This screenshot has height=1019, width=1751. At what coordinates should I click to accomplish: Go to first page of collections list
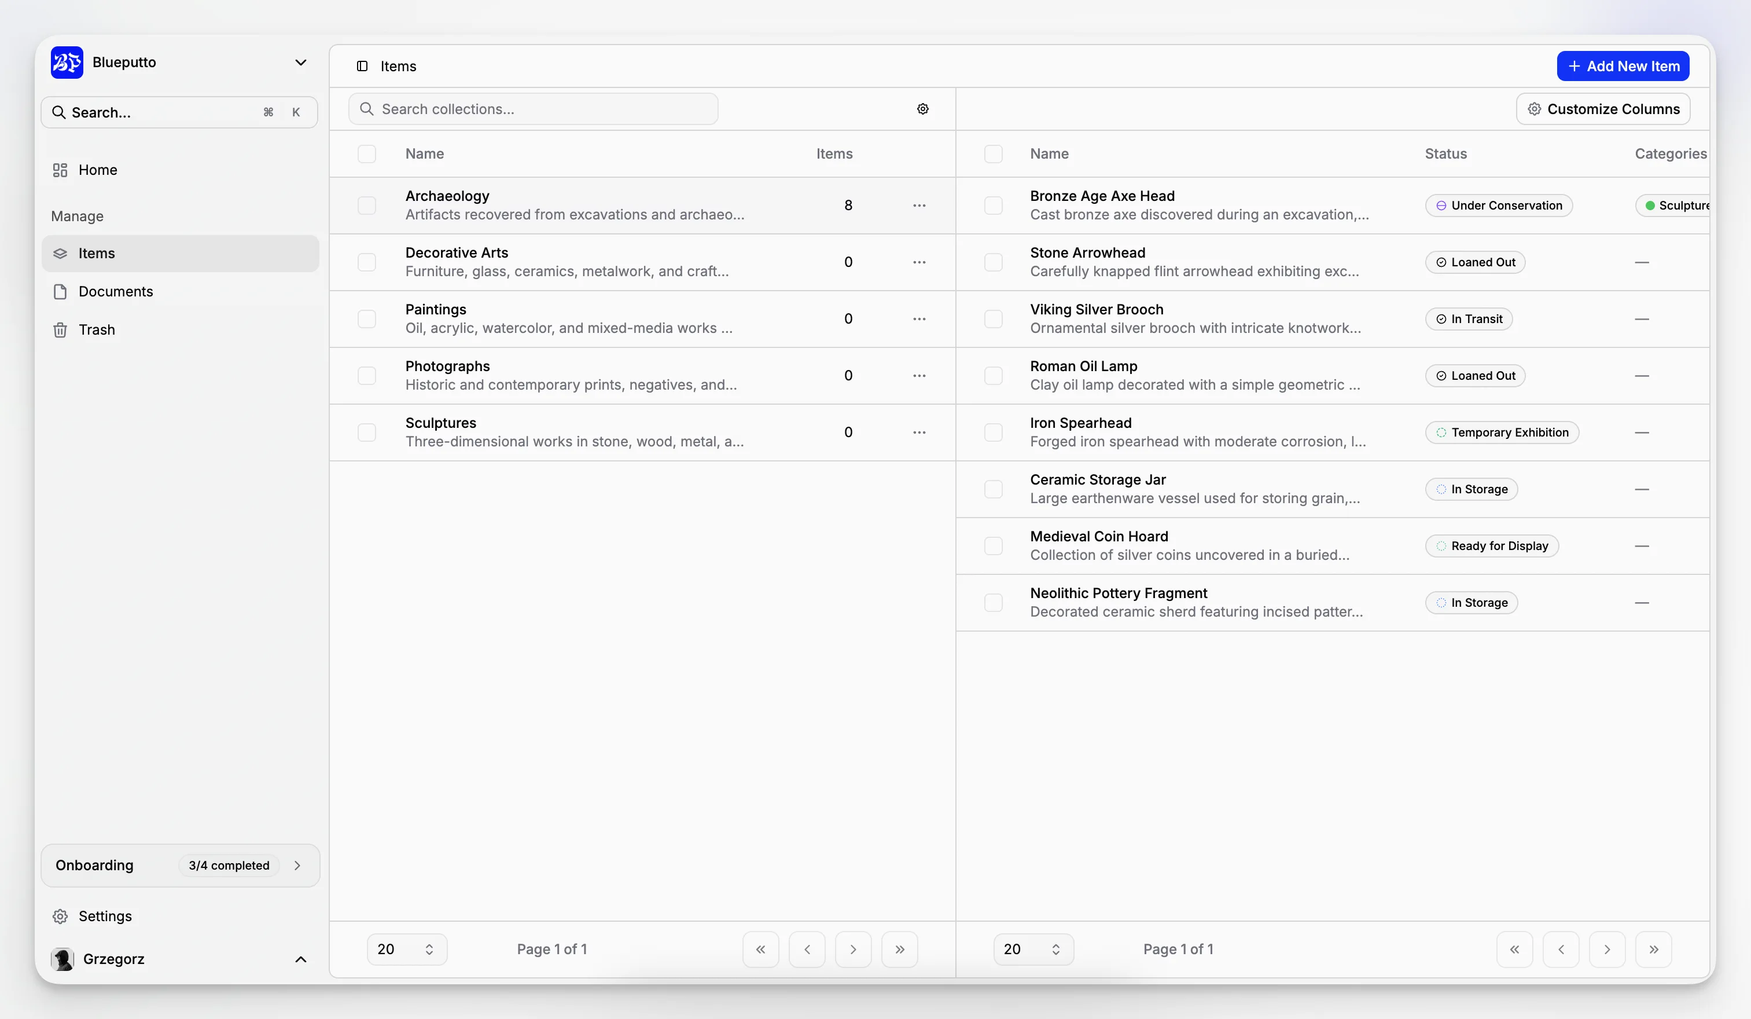point(761,950)
